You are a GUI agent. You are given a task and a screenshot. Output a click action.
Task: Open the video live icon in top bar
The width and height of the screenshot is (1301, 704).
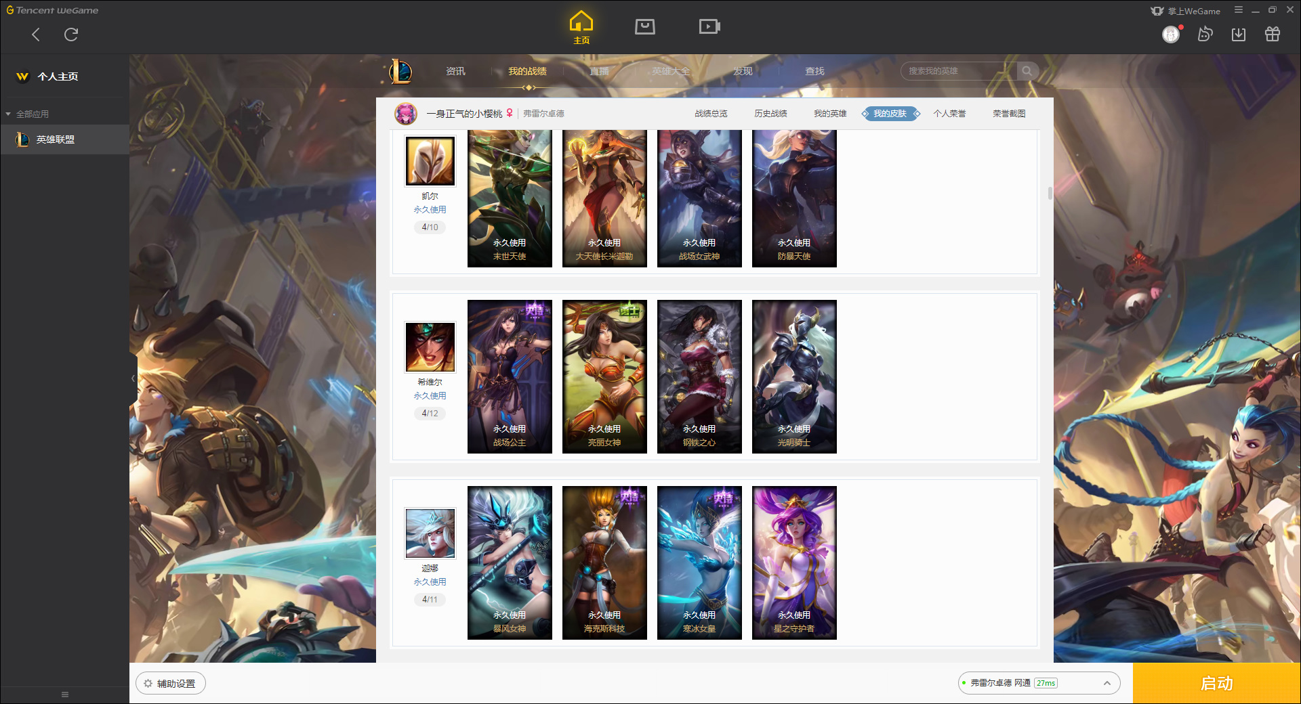(709, 26)
